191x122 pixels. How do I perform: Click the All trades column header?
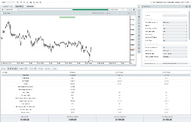pyautogui.click(x=72, y=72)
